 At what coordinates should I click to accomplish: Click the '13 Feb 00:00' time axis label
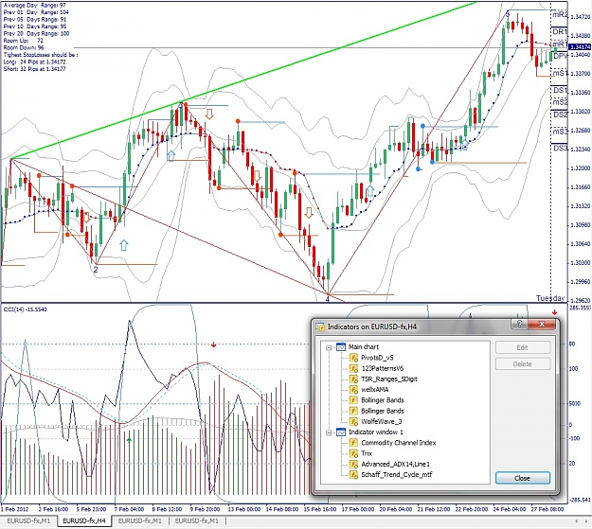[243, 509]
